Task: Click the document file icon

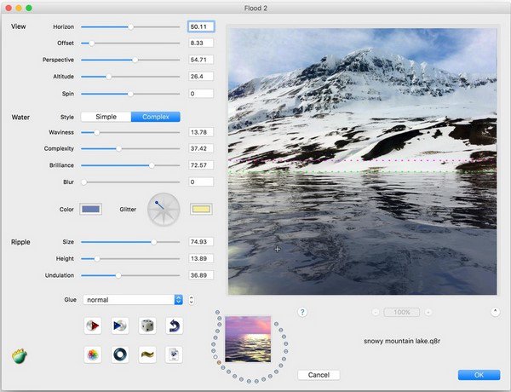Action: point(174,355)
